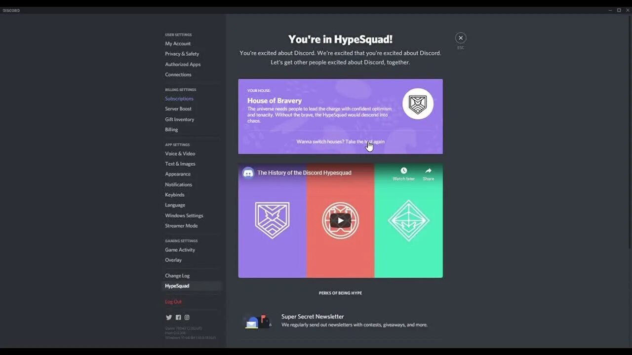Screen dimensions: 632x355
Task: Open Overlay settings
Action: click(173, 260)
